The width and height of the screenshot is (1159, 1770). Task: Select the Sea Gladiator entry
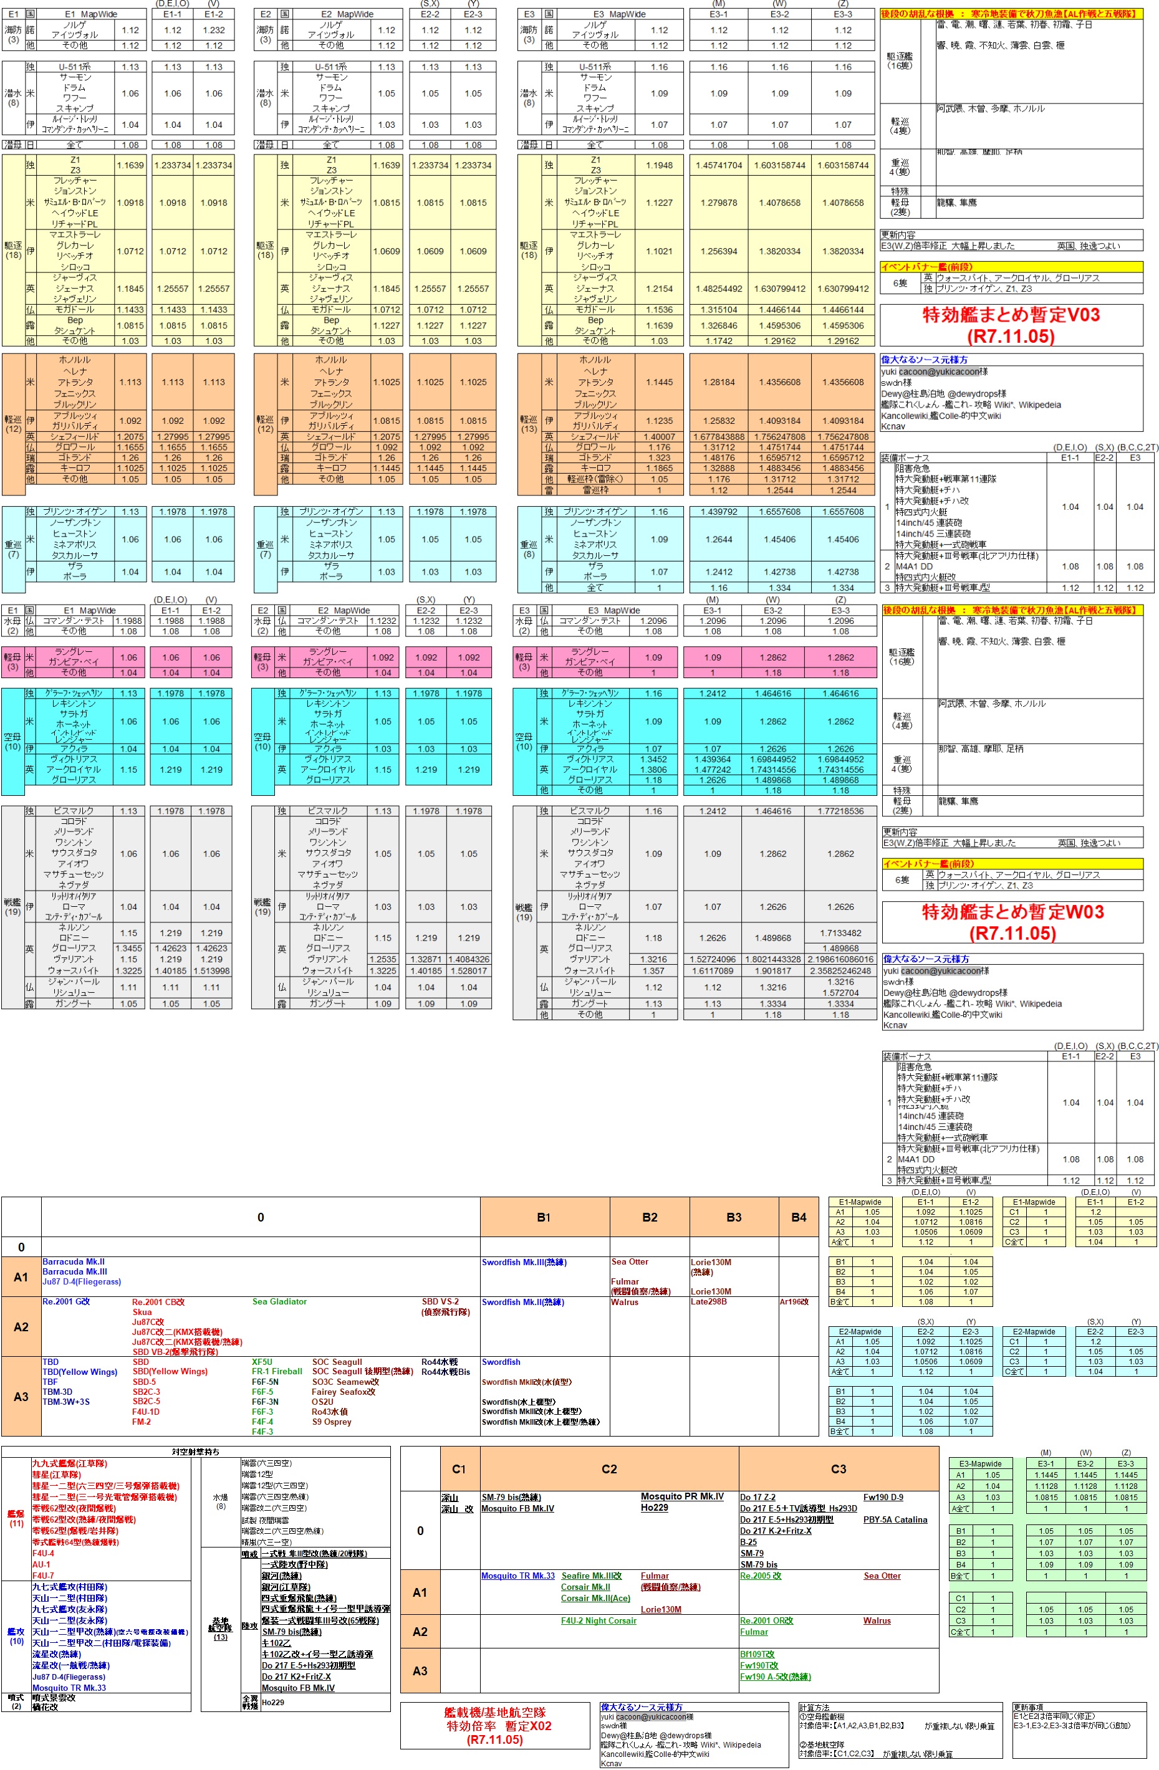[279, 1301]
